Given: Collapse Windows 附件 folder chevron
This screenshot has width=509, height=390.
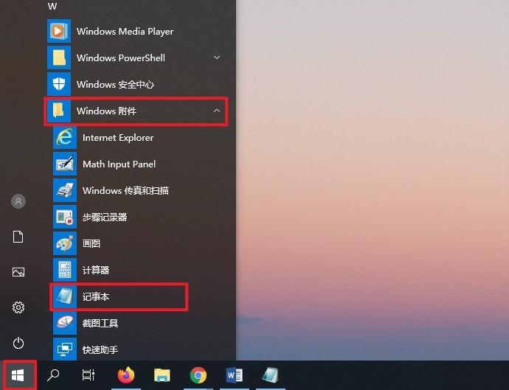Looking at the screenshot, I should pos(217,111).
